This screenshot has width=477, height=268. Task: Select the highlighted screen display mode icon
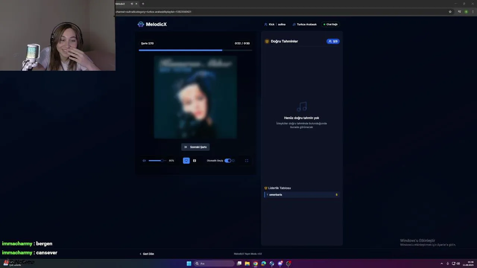click(186, 160)
